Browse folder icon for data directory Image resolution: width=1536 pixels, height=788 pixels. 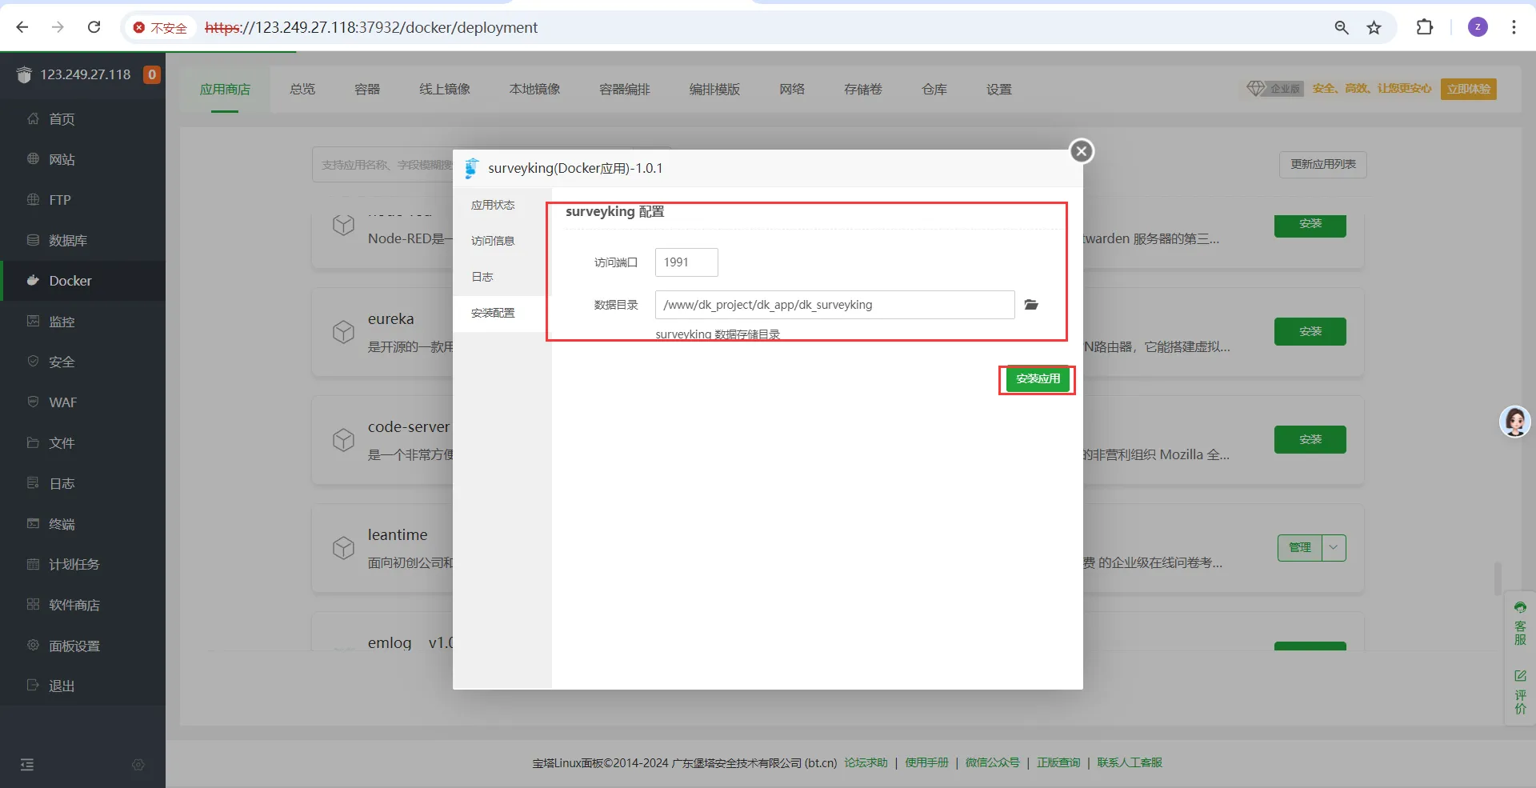tap(1031, 305)
